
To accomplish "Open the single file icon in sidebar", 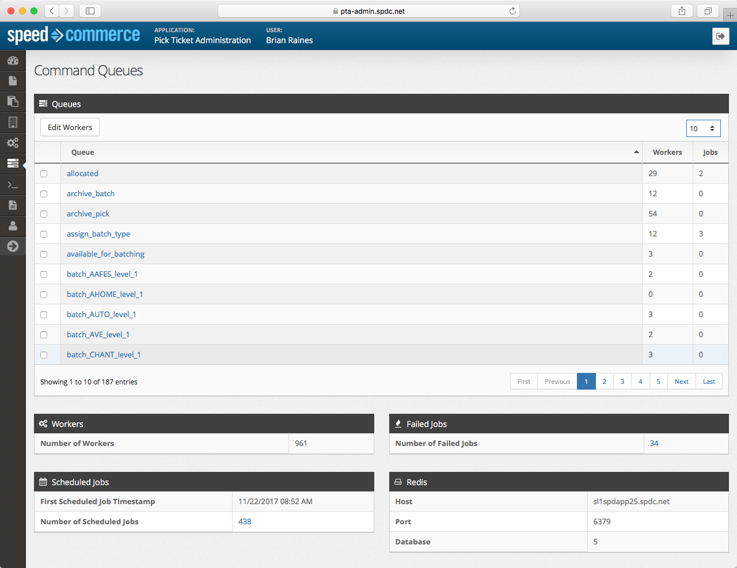I will 13,81.
